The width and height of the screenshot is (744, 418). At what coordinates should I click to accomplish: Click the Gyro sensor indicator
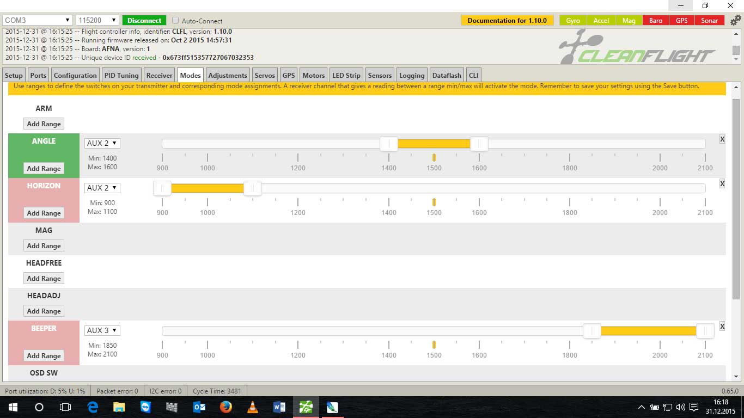pyautogui.click(x=573, y=21)
